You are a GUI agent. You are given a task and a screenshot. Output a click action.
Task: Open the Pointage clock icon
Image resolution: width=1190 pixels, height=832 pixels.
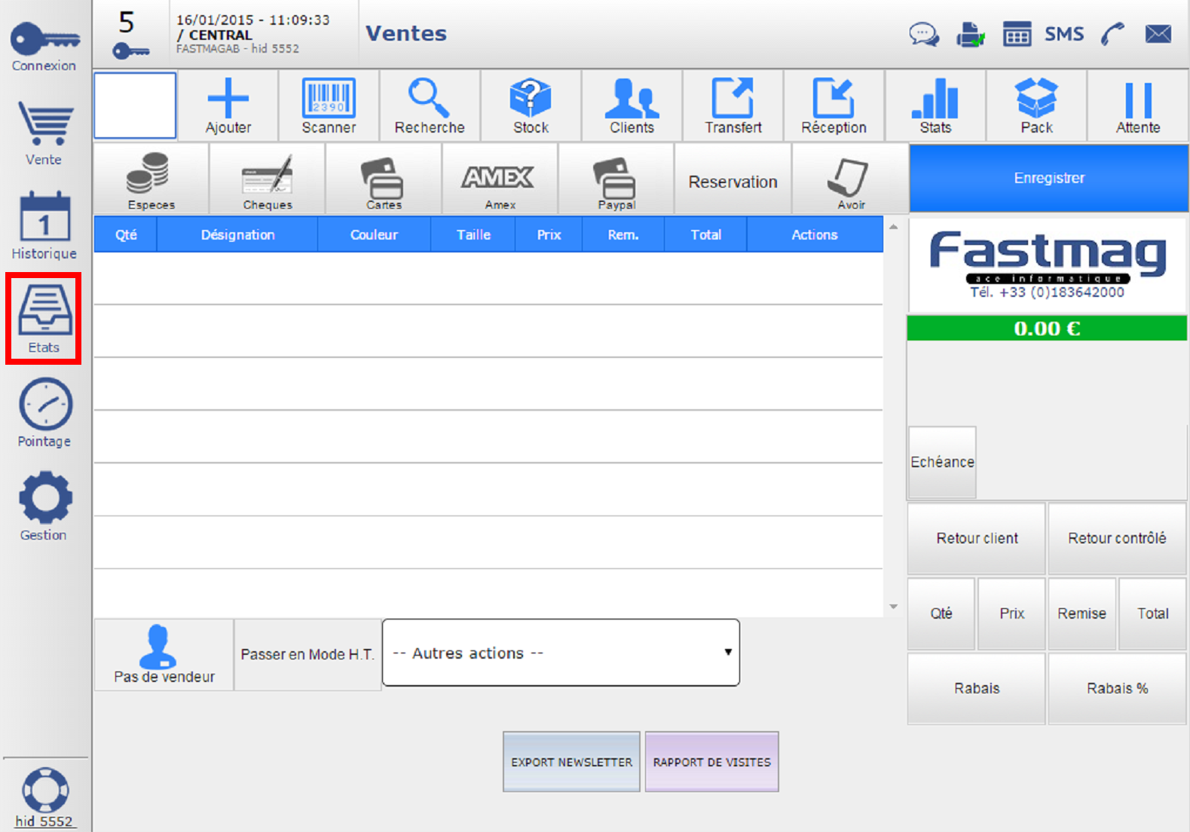[x=44, y=413]
